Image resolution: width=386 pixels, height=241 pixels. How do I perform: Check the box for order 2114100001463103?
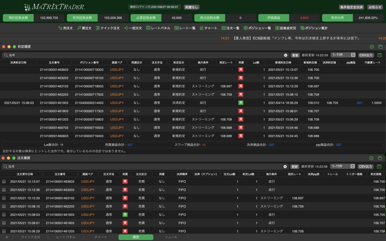(x=4, y=198)
